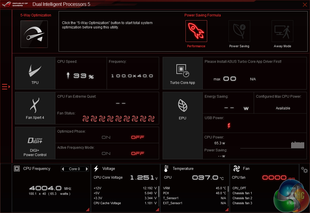Select the Performance rocket icon
Screen dimensions: 310x213
[196, 31]
